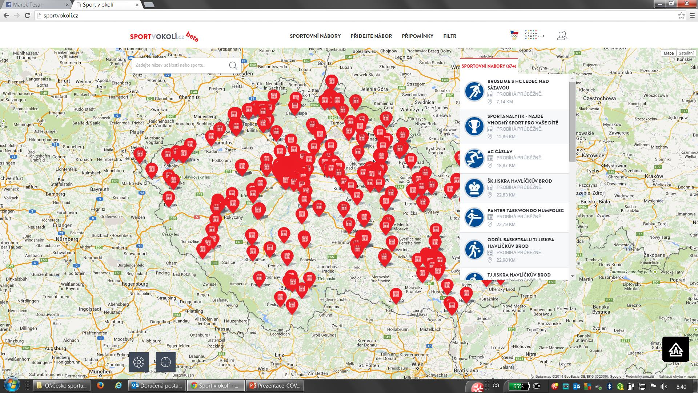
Task: Click the 12,65 KM distance text
Action: (506, 137)
